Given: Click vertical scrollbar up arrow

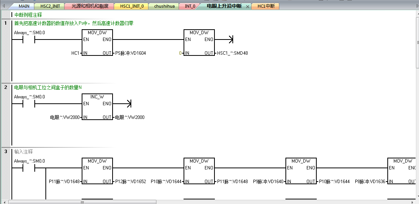Looking at the screenshot, I should tap(417, 14).
